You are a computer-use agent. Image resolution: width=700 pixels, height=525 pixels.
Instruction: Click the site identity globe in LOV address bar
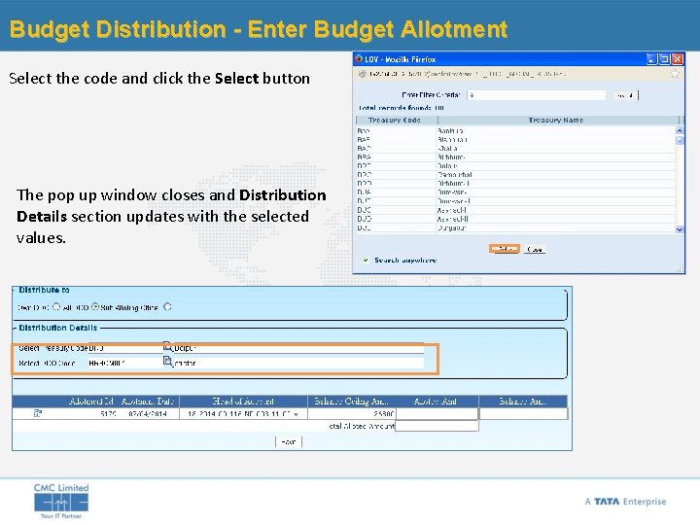(x=363, y=74)
